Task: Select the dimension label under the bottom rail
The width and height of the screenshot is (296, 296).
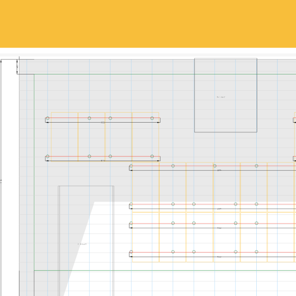Action: click(219, 257)
